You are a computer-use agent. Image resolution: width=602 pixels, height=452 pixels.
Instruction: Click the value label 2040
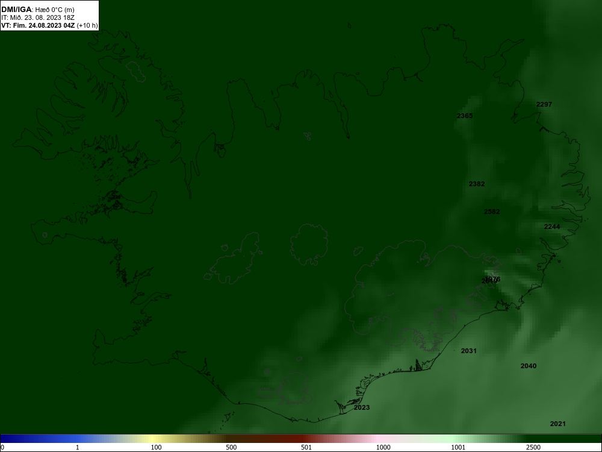(x=529, y=366)
